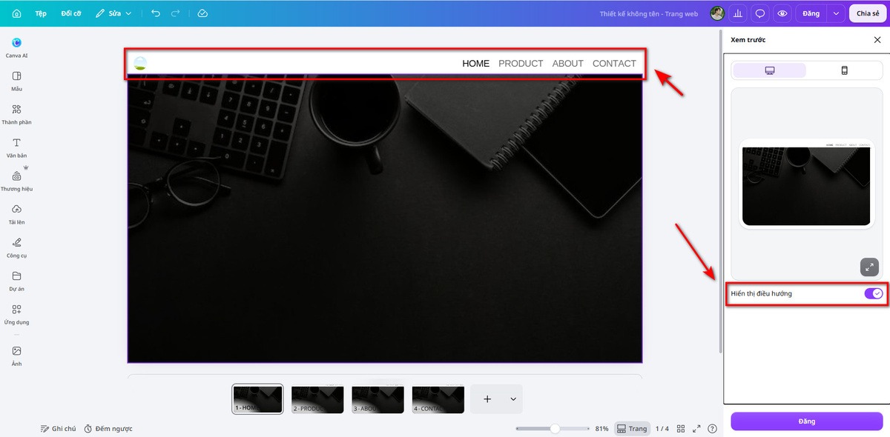Open the Ứng dụng apps panel

(16, 314)
